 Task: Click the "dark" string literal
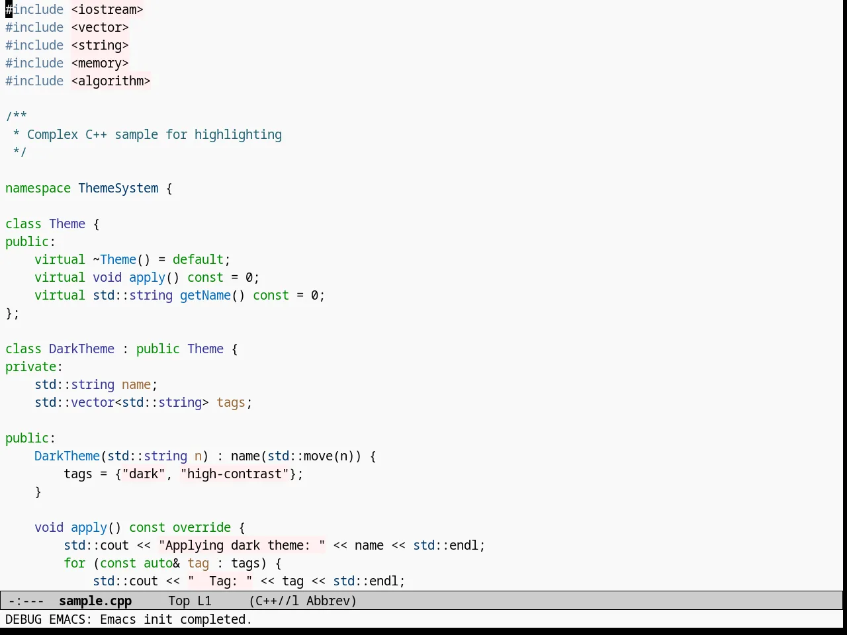coord(144,474)
